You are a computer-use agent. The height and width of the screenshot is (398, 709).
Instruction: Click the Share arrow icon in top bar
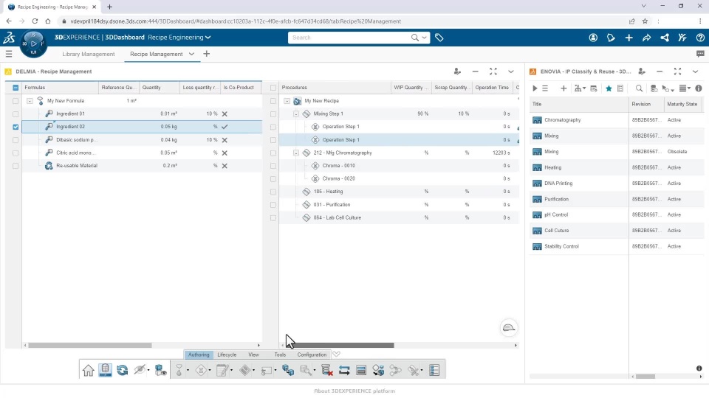click(x=647, y=38)
